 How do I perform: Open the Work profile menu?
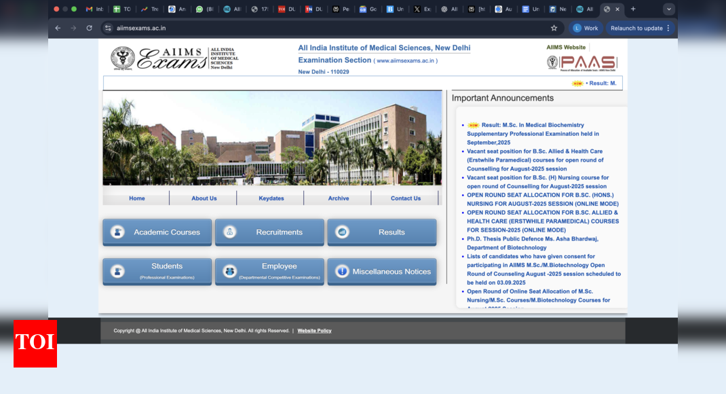585,28
